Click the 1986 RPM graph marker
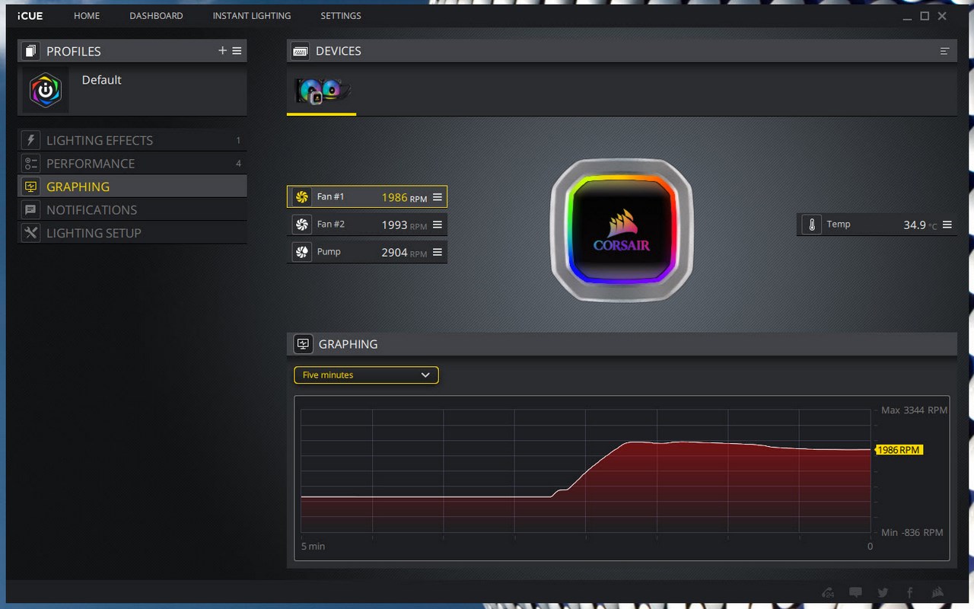The width and height of the screenshot is (974, 609). 899,450
